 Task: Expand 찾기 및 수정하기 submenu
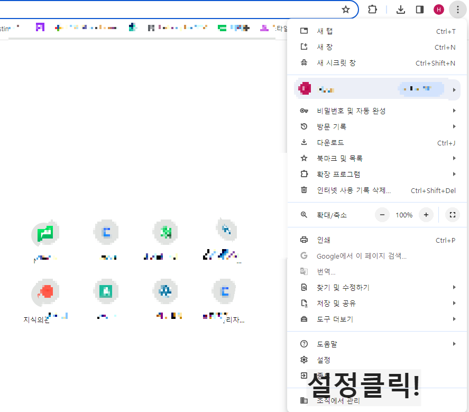pyautogui.click(x=378, y=288)
